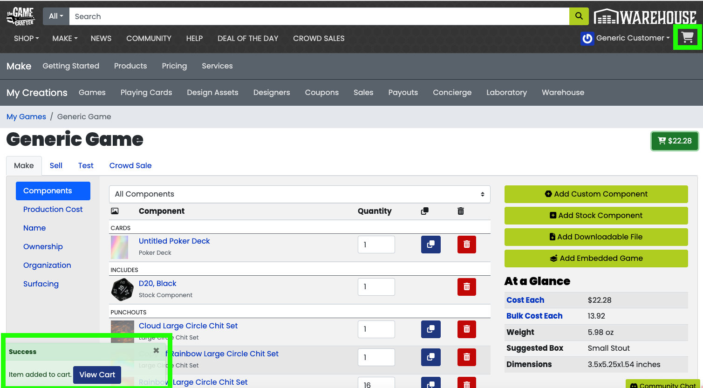
Task: Open Production Cost section
Action: (x=53, y=210)
